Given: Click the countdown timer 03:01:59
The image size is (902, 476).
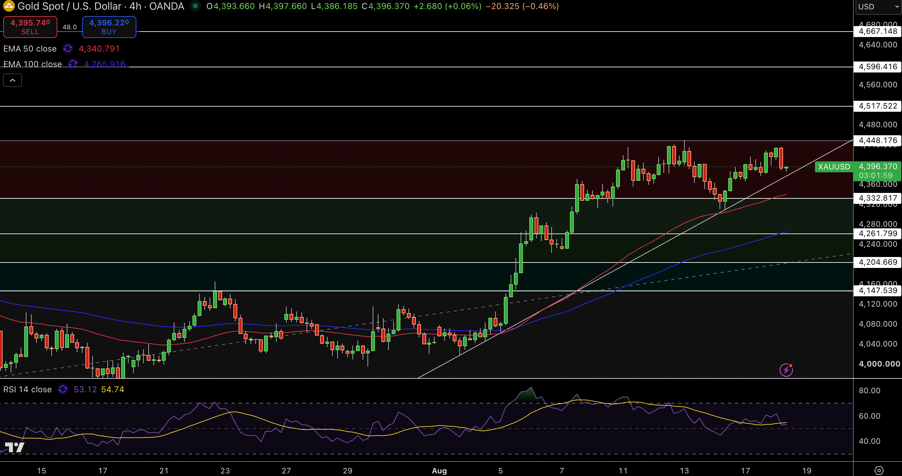Looking at the screenshot, I should point(875,176).
